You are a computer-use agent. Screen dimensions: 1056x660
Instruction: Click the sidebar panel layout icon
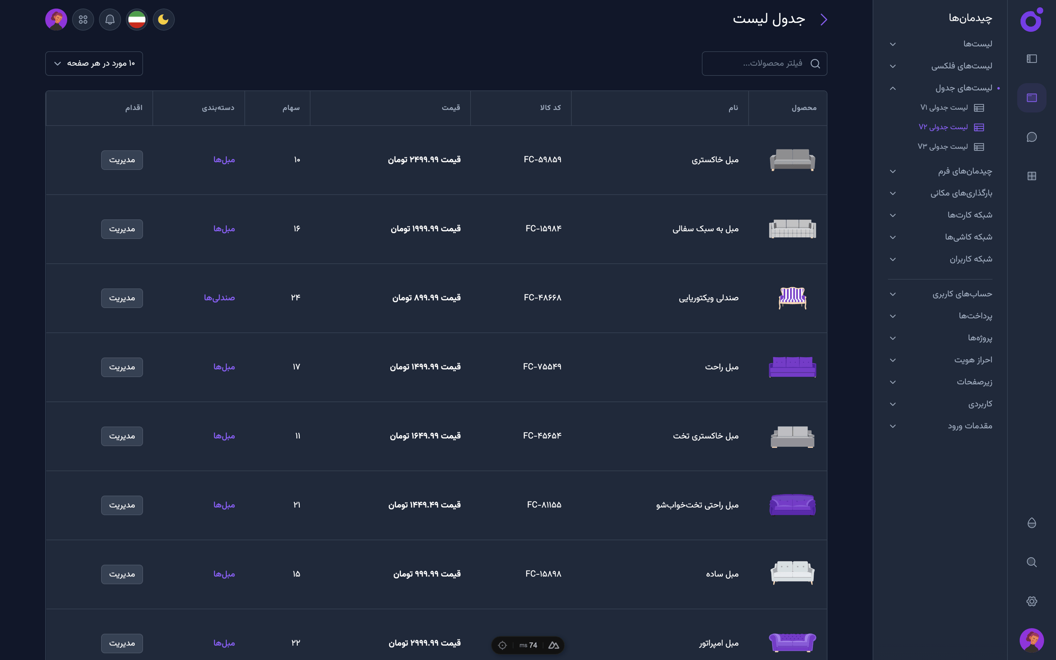[1031, 59]
